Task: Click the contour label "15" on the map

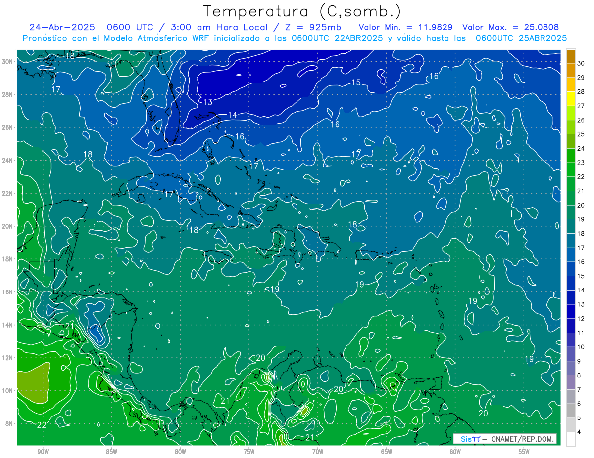Action: point(356,83)
